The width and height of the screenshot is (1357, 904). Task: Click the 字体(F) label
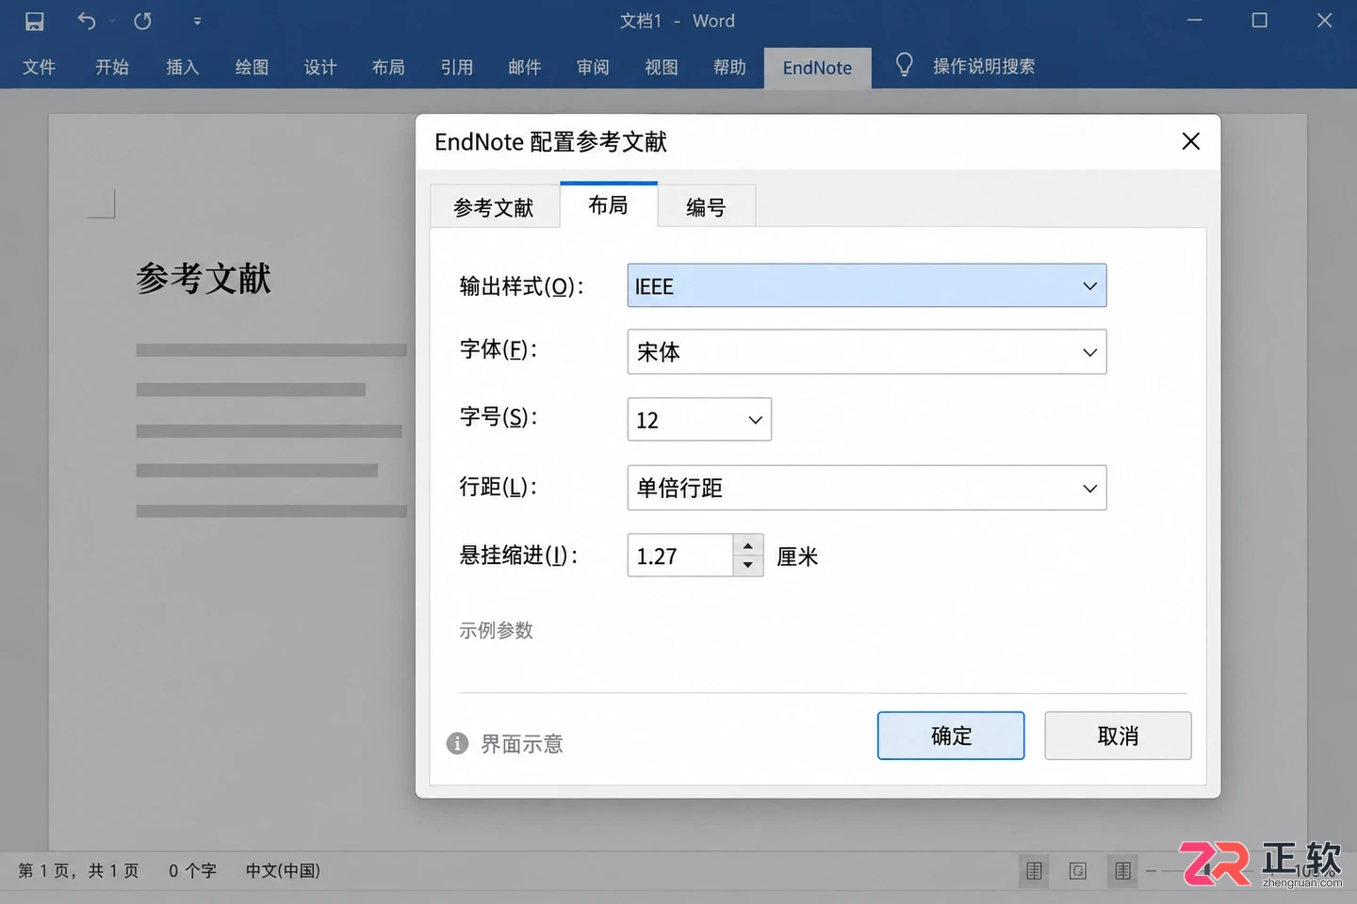click(499, 349)
